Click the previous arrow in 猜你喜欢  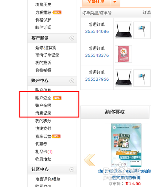coord(90,160)
